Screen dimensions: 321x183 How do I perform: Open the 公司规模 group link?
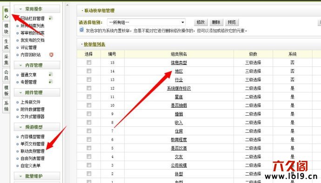pos(179,165)
